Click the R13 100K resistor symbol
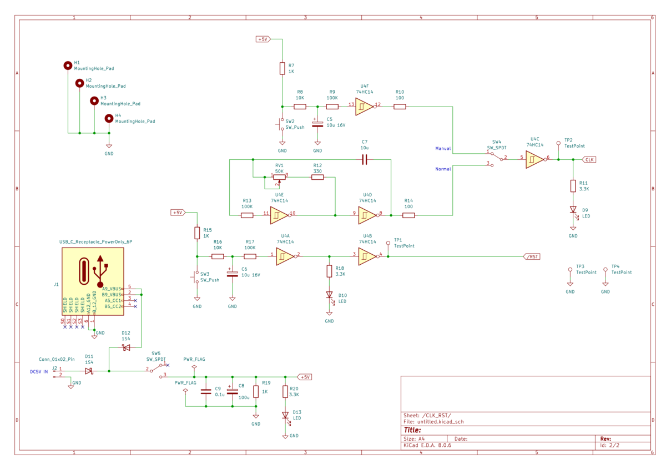 click(247, 214)
